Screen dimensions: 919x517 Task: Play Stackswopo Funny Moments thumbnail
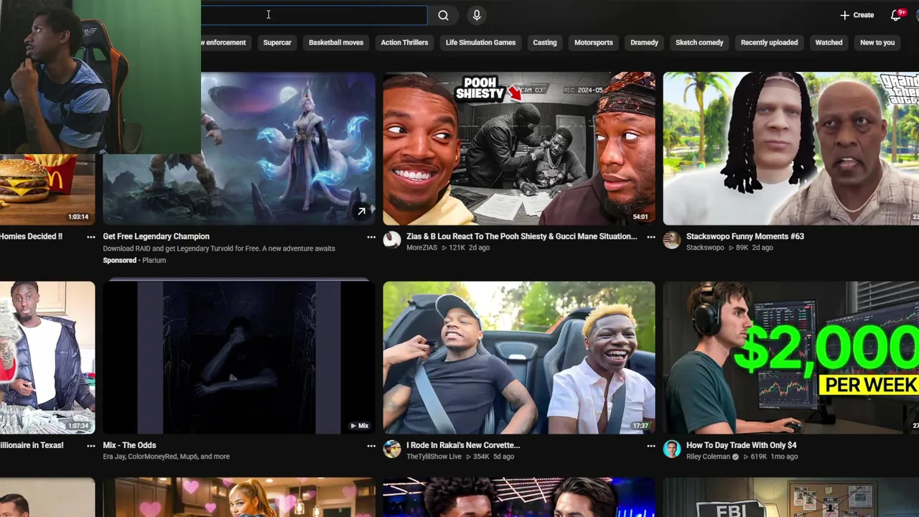[x=791, y=149]
